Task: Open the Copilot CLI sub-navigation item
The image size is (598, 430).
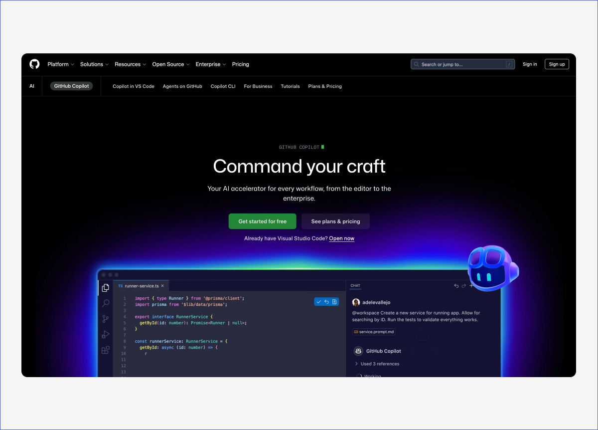Action: (223, 86)
